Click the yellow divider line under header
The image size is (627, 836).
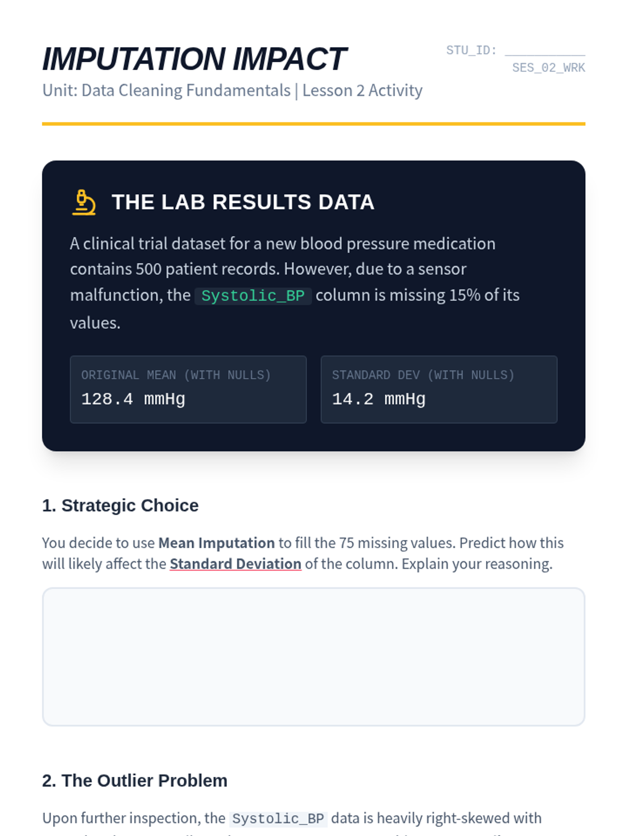pos(313,124)
